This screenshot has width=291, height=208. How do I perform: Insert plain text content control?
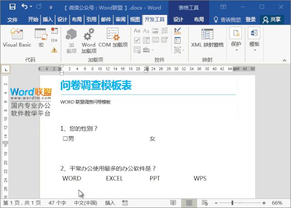tap(146, 30)
